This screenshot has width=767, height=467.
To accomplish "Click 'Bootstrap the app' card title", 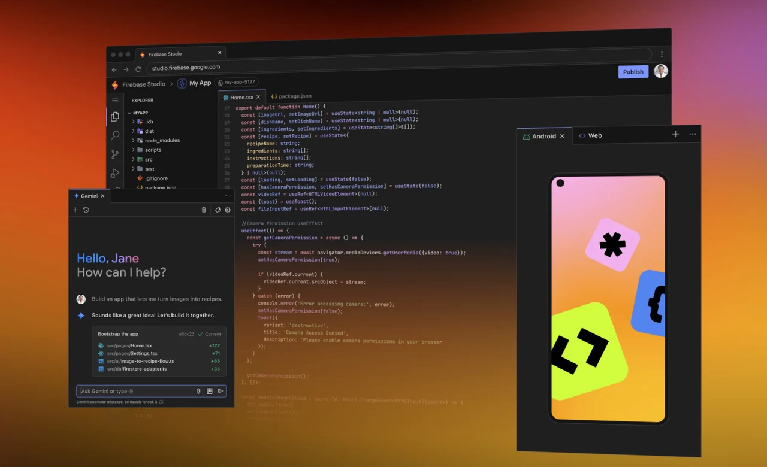I will point(118,334).
